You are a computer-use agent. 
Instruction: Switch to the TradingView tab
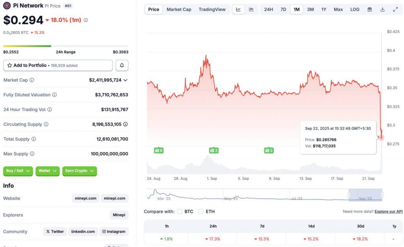tap(212, 9)
